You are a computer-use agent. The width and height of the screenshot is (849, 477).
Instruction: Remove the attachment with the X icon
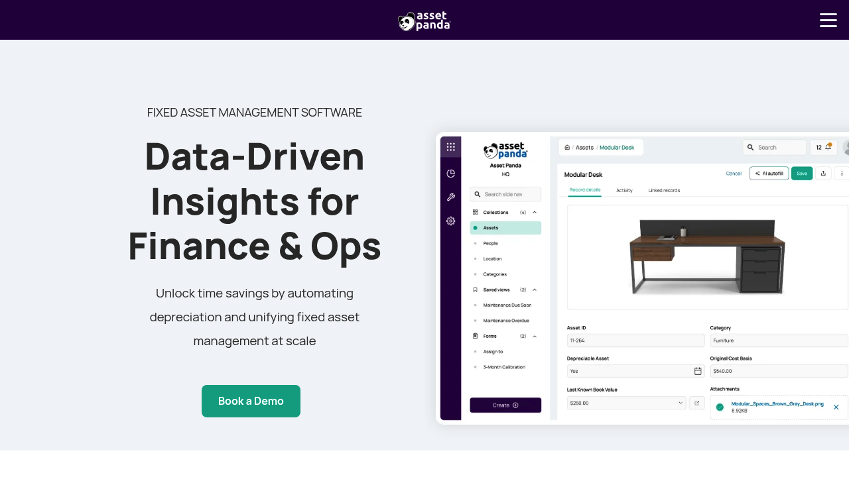click(836, 407)
